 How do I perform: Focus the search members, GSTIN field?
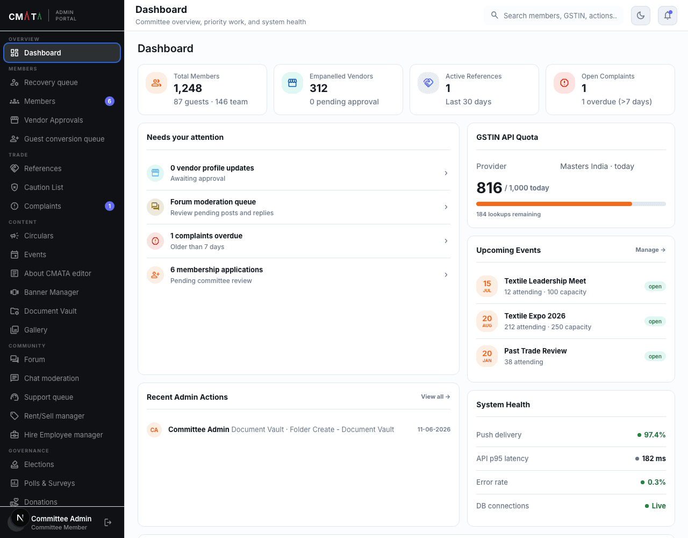coord(554,16)
